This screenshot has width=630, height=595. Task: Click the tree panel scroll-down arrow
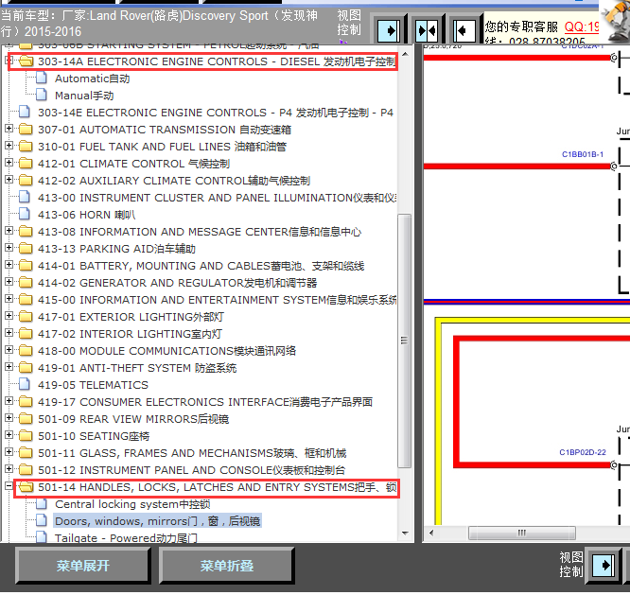click(x=405, y=534)
